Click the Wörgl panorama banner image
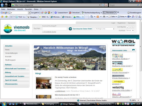The height and width of the screenshot is (106, 142). [x=70, y=58]
